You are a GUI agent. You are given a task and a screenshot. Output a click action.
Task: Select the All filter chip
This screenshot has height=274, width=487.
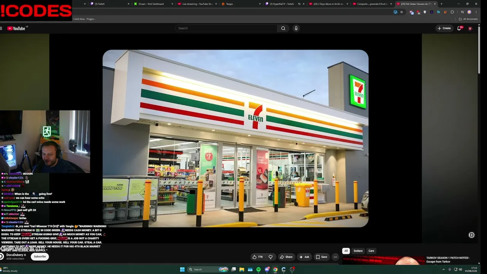[346, 251]
